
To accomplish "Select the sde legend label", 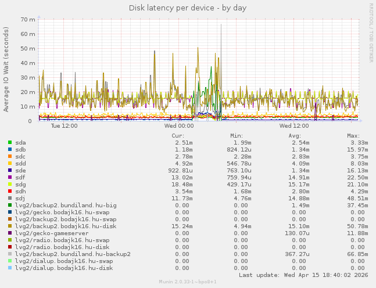I will click(20, 171).
